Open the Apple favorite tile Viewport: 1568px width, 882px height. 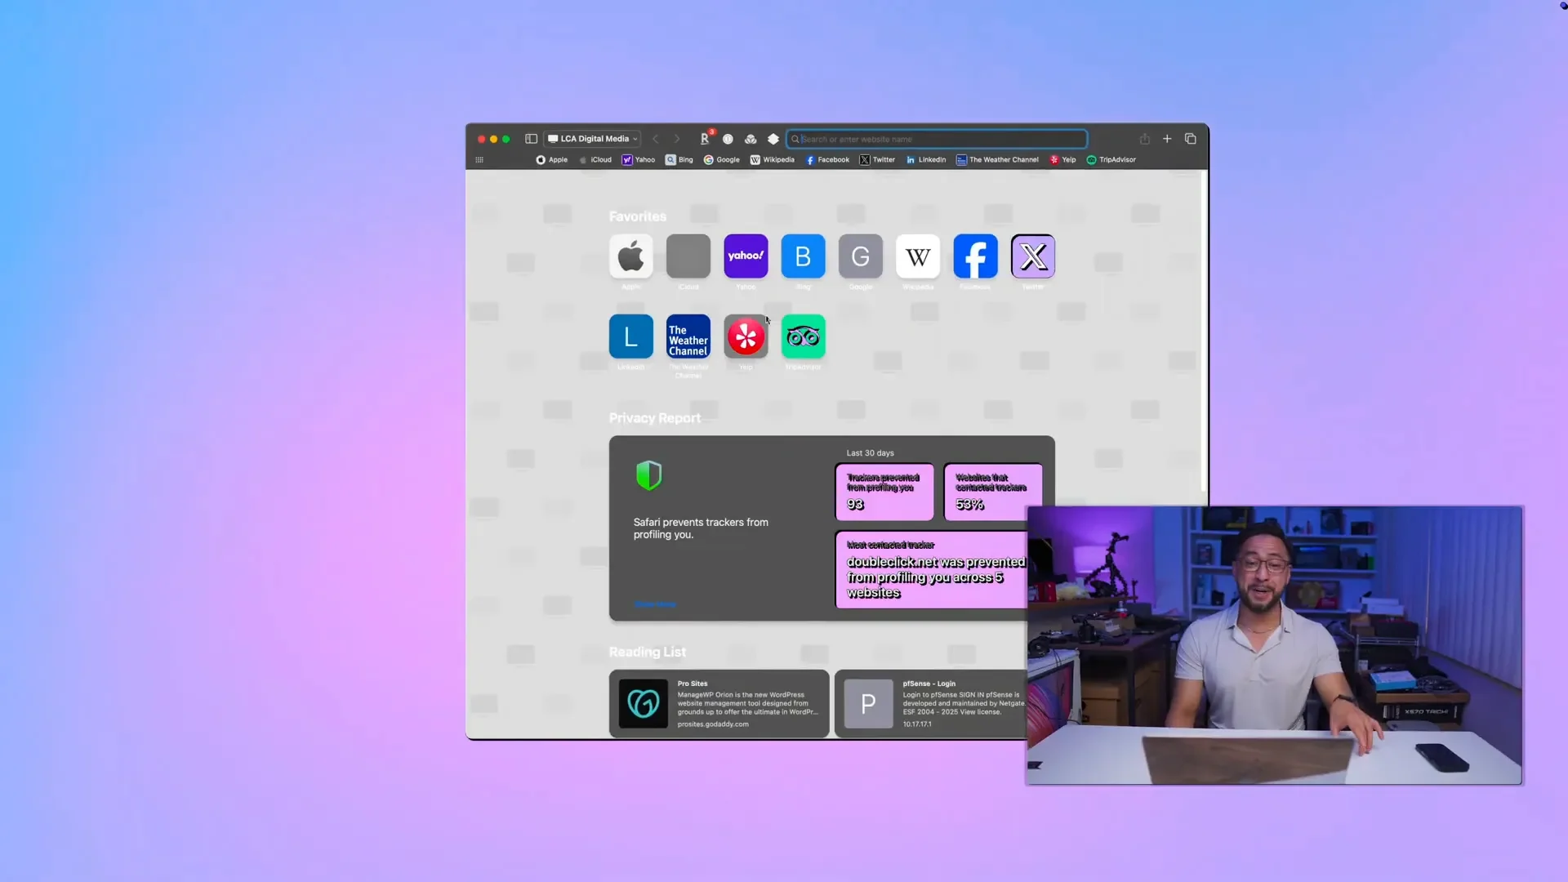click(630, 256)
